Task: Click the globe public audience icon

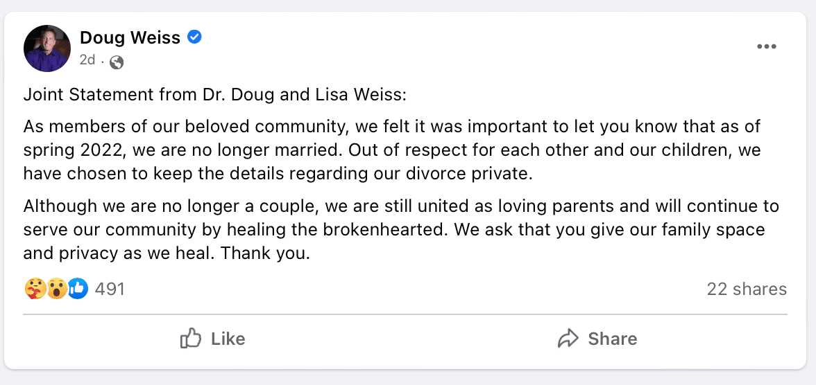Action: point(117,62)
